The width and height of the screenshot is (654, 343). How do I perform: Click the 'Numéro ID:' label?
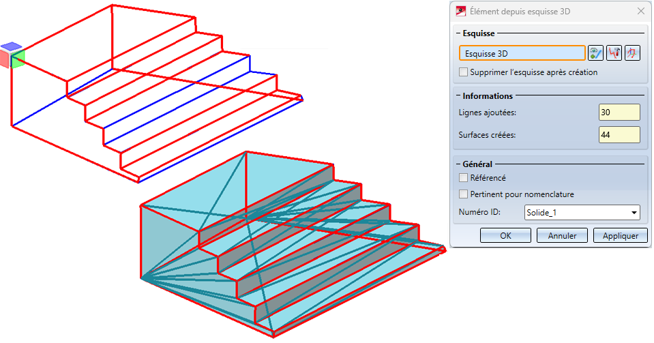tap(479, 212)
